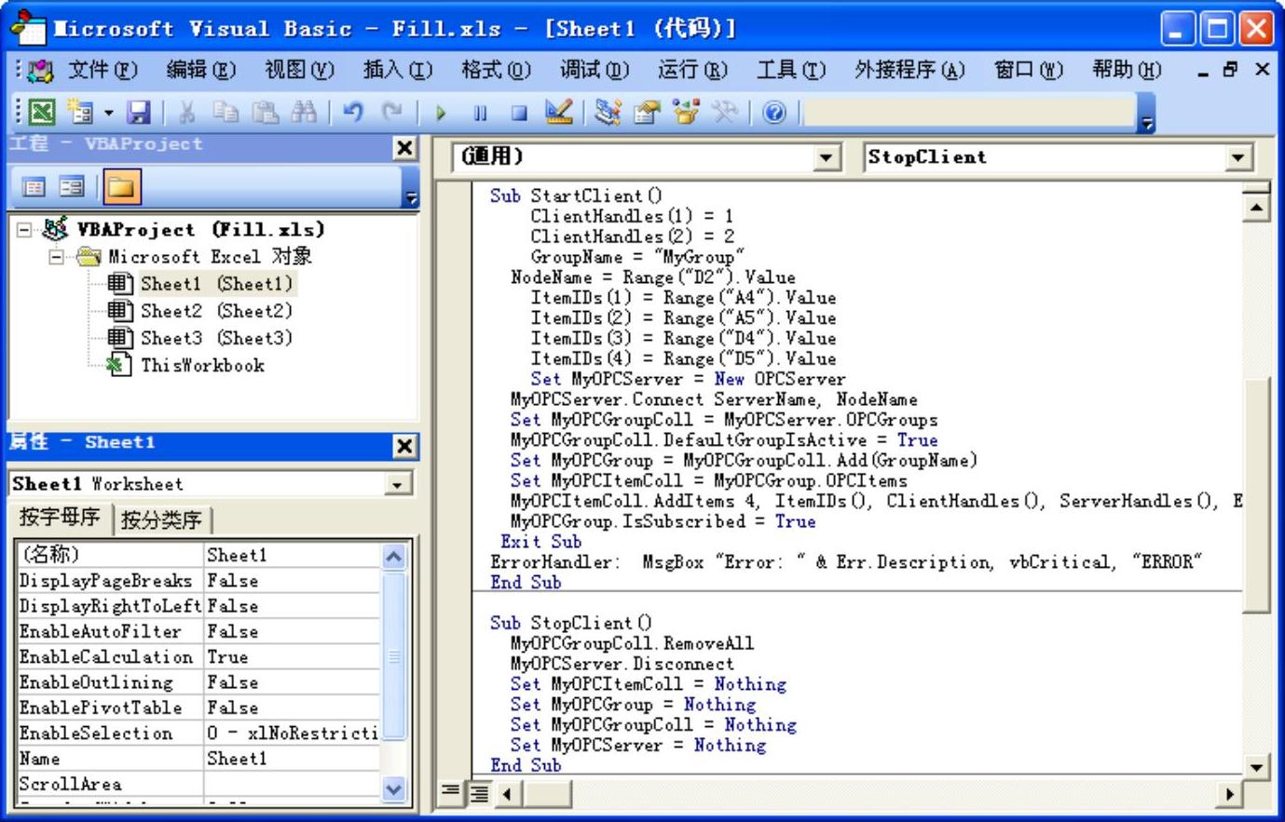Open the 工具(T) menu
This screenshot has width=1285, height=822.
(x=791, y=69)
